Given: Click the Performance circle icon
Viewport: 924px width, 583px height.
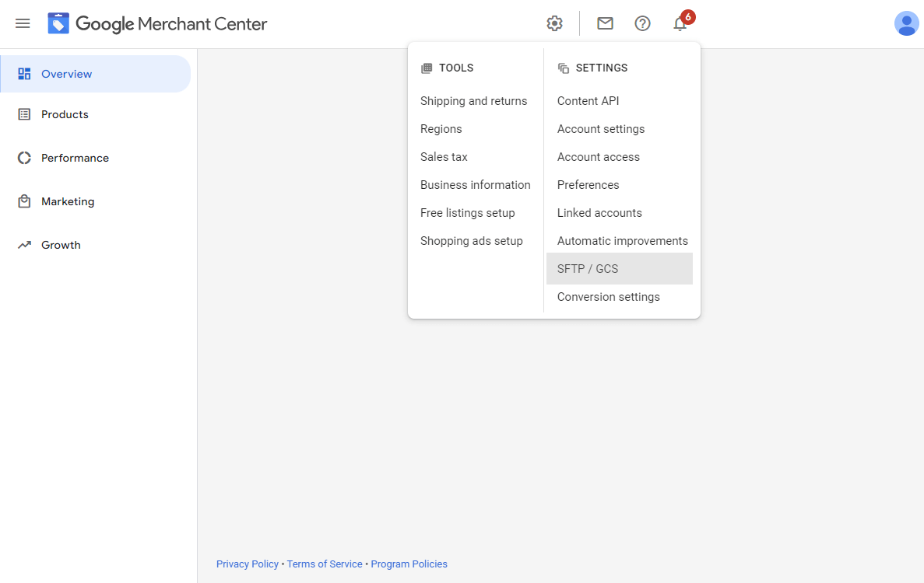Looking at the screenshot, I should [x=24, y=158].
